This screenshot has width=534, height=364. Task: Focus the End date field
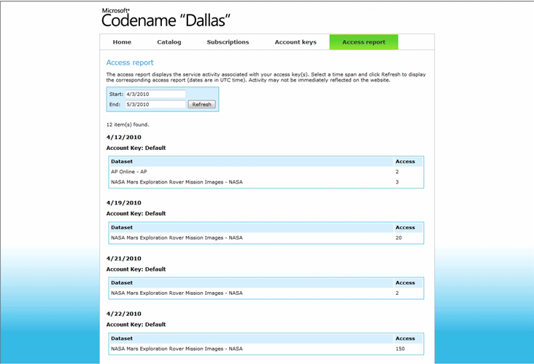(x=155, y=104)
